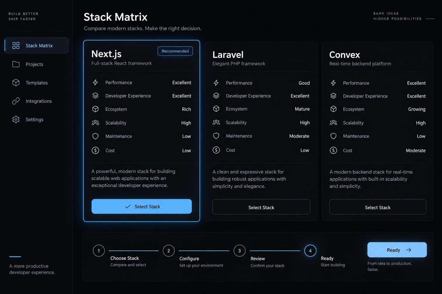Click Laravel Ecosystem box icon
442x294 pixels.
pos(216,109)
